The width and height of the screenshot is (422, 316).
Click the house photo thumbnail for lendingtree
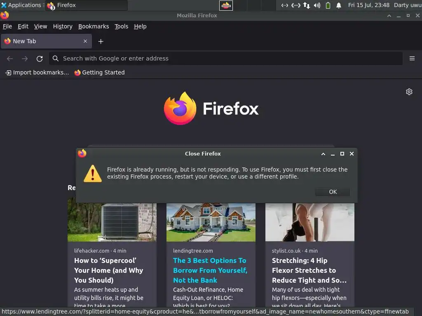[x=211, y=222]
